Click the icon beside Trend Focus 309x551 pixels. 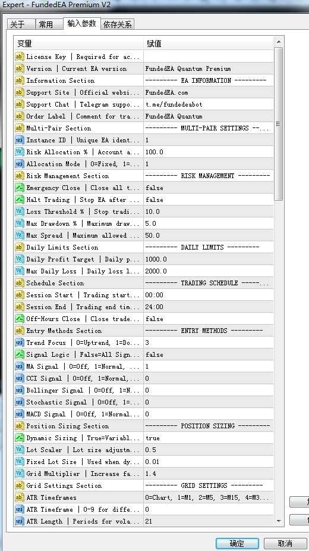tap(20, 343)
